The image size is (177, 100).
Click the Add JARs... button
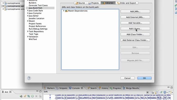[x=135, y=11]
